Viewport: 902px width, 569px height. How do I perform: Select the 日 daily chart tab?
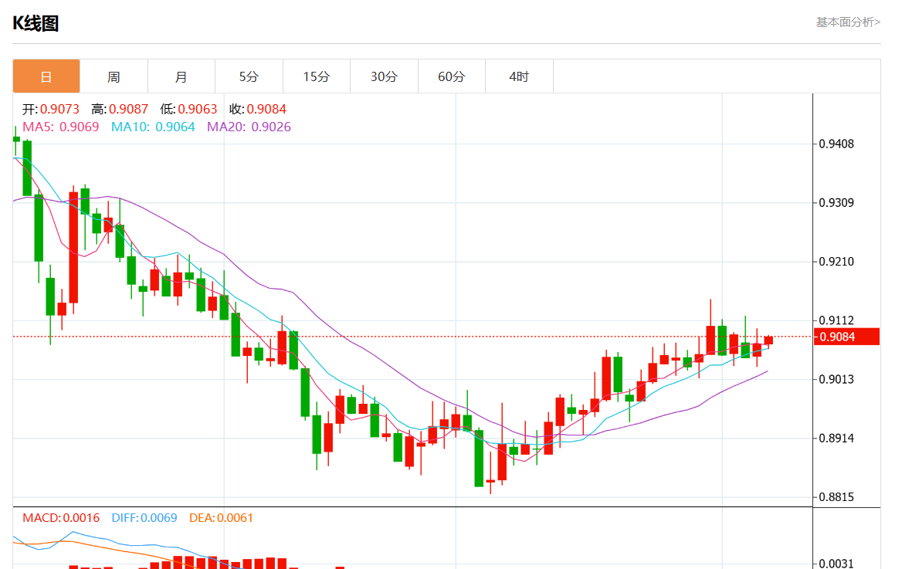[x=46, y=76]
